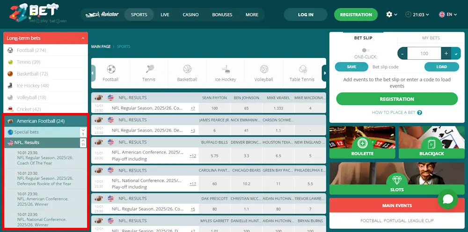Click the bet amount field showing 100
The image size is (468, 232).
coord(424,54)
